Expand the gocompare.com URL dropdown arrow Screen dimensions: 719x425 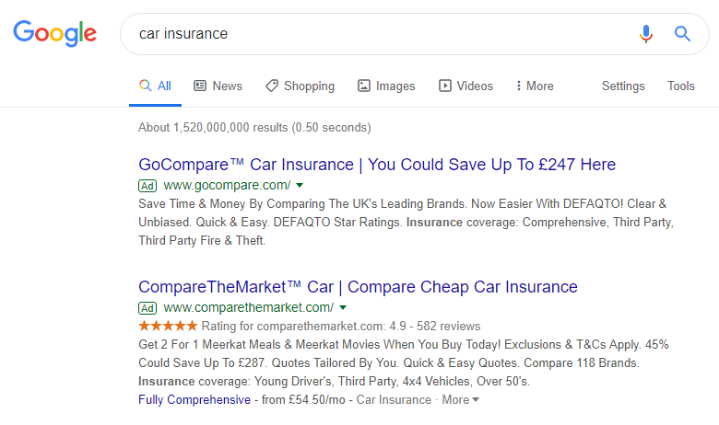point(300,185)
